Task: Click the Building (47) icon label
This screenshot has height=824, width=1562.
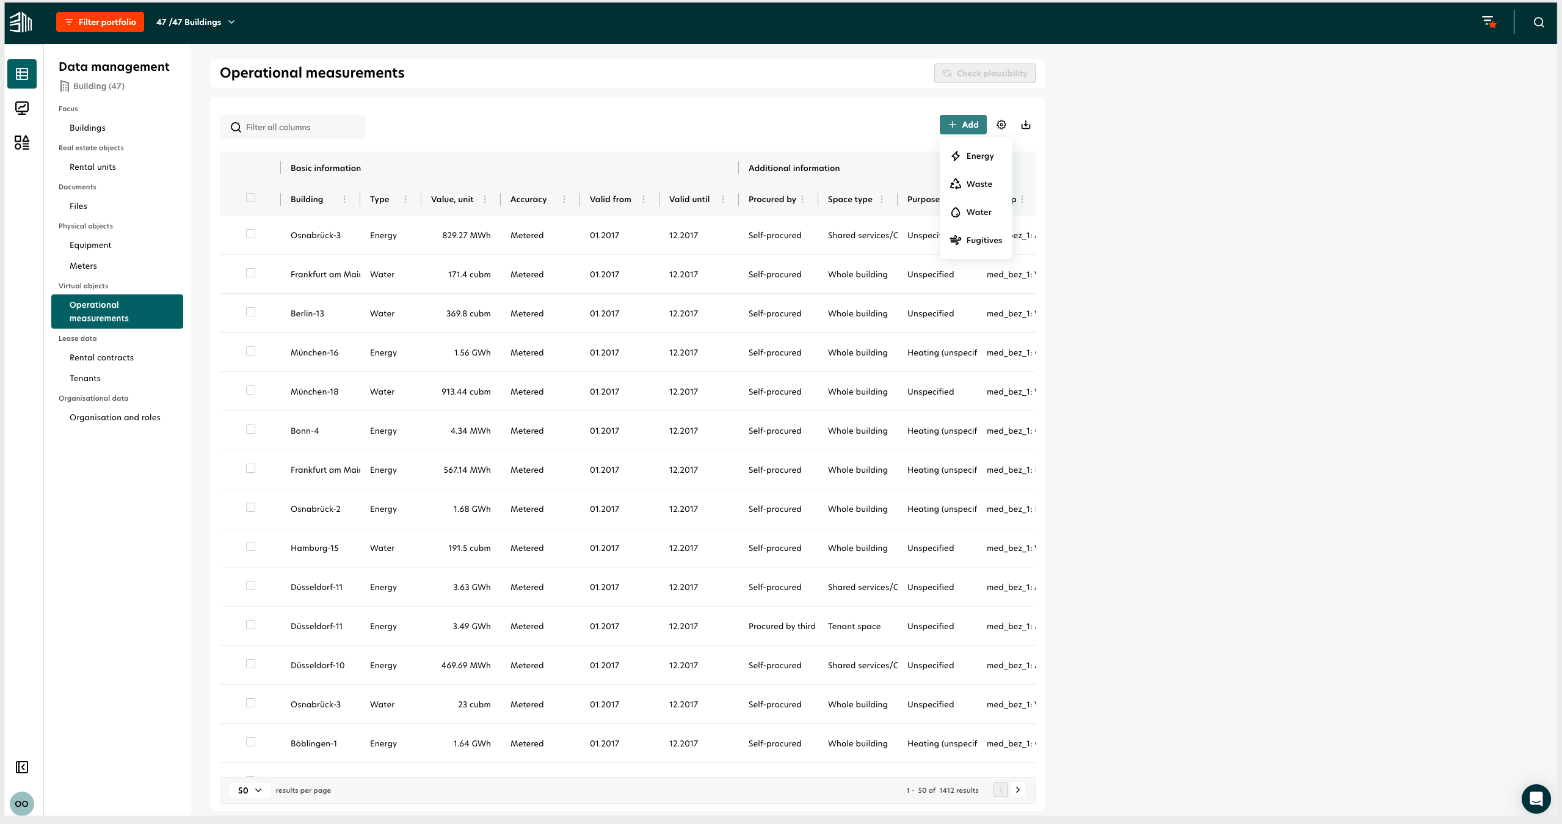Action: [x=92, y=86]
